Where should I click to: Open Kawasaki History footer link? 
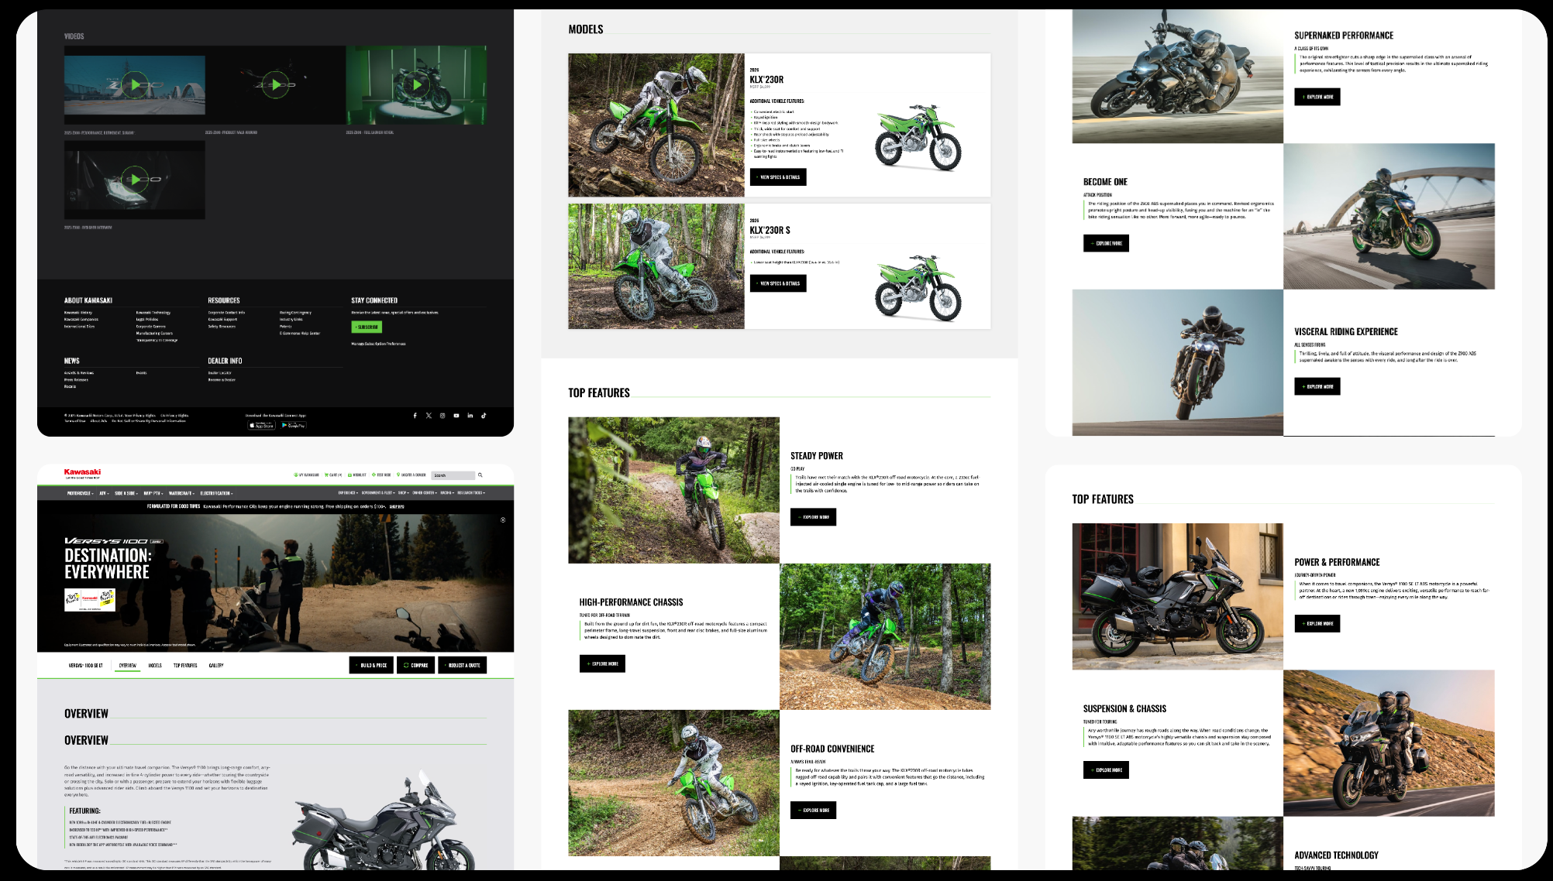pyautogui.click(x=78, y=313)
